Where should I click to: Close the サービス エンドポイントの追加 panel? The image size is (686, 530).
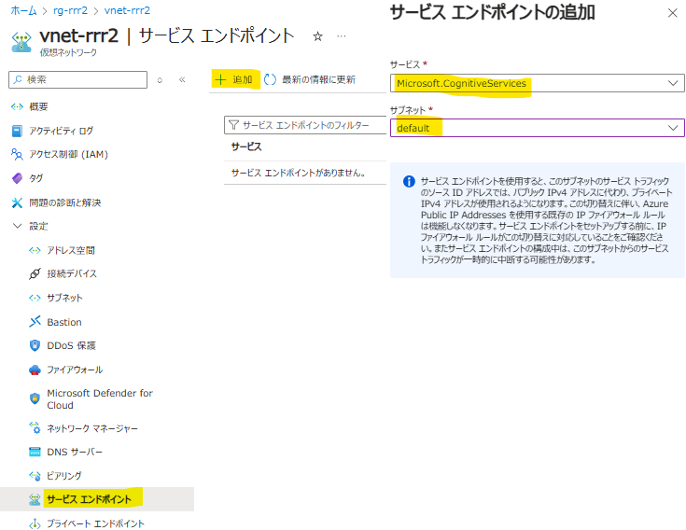pyautogui.click(x=673, y=13)
